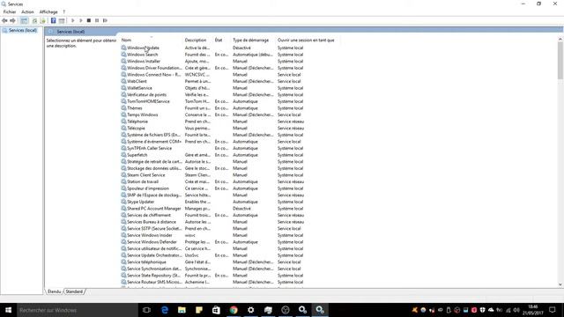Open File Explorer from the taskbar
Viewport: 564px width, 317px height.
coord(182,310)
